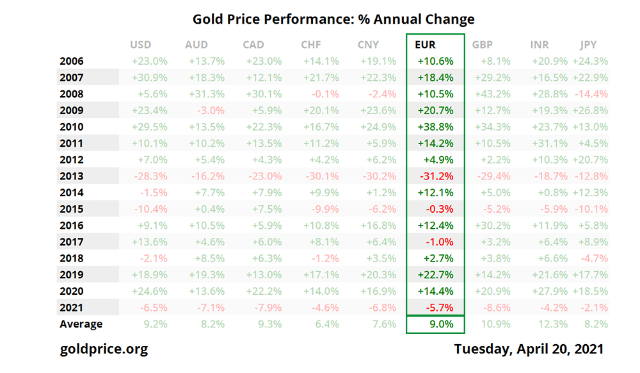The width and height of the screenshot is (640, 373).
Task: Click the chart title Gold Price Performance
Action: click(333, 19)
